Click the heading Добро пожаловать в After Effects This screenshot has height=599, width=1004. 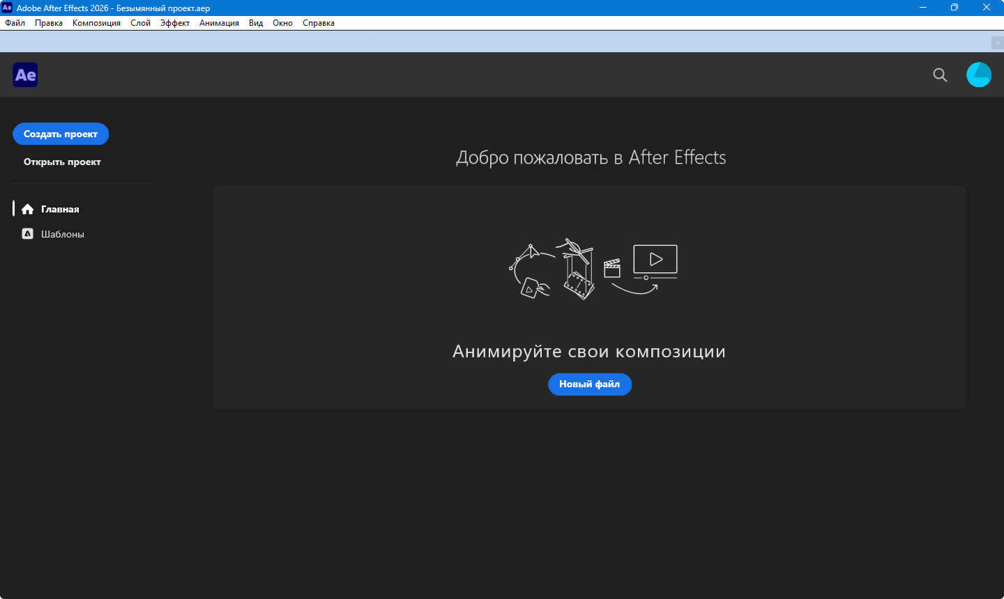(591, 157)
